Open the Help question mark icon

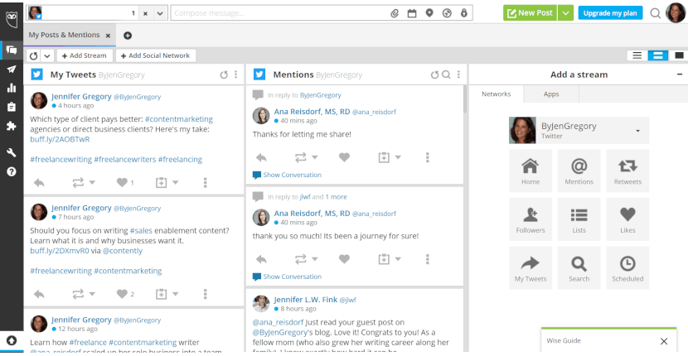tap(12, 171)
